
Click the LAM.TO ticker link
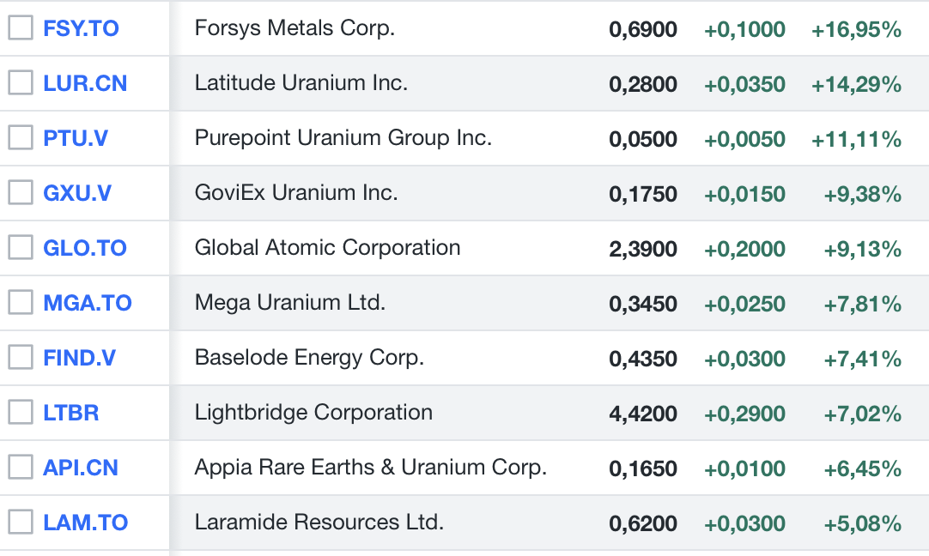tap(85, 523)
